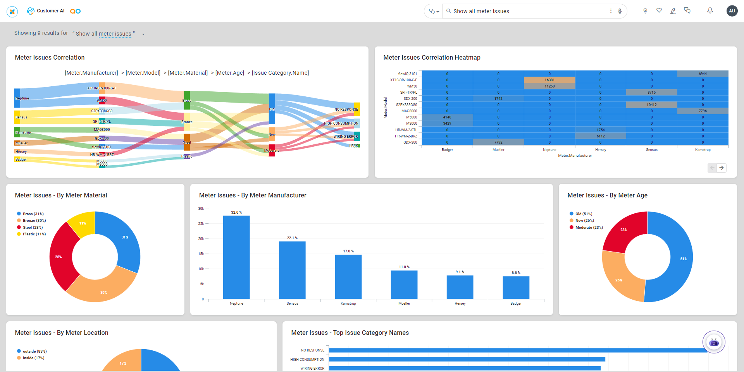
Task: Click the heart favorites icon
Action: tap(659, 10)
